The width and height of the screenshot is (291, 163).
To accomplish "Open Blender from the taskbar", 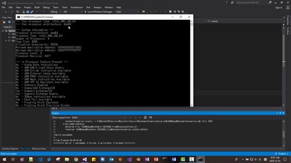I will pyautogui.click(x=138, y=159).
